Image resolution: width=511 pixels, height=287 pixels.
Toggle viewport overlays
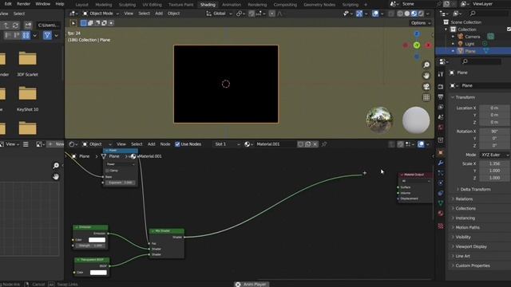point(375,14)
